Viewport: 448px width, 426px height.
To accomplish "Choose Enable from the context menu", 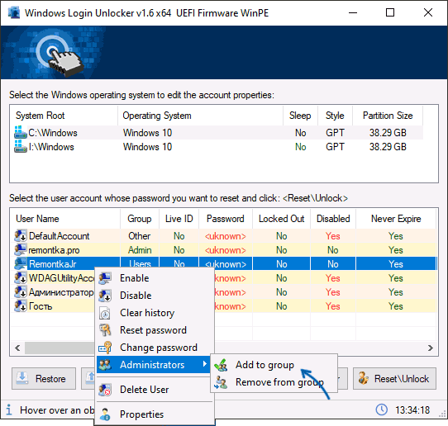I will [155, 278].
